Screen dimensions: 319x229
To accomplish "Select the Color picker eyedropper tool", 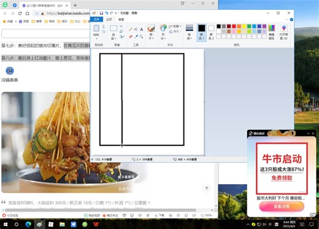I will point(136,37).
